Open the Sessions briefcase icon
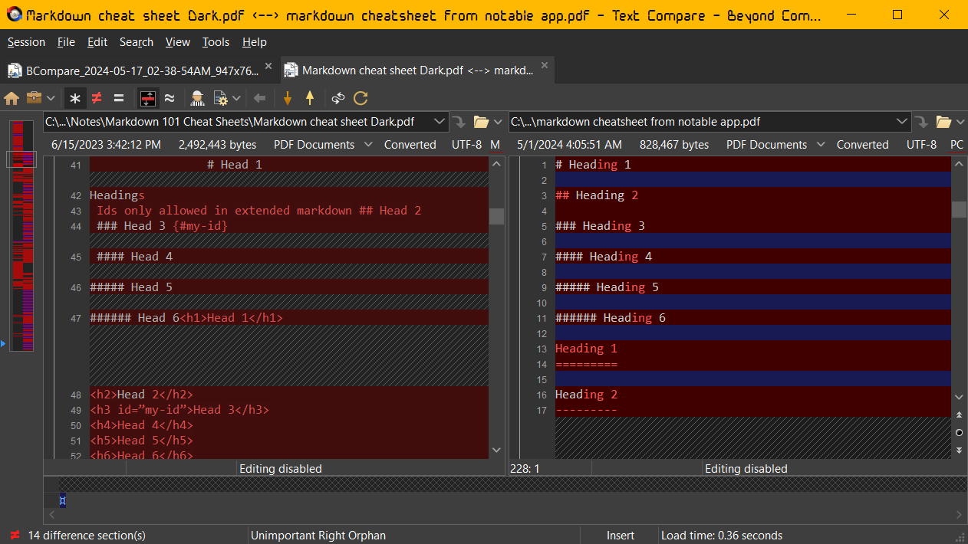Viewport: 968px width, 544px height. 35,98
